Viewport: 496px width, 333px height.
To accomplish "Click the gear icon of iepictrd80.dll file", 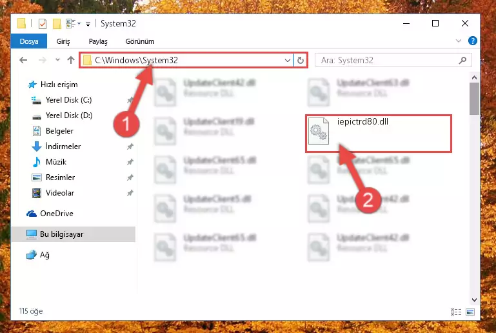I will [x=319, y=131].
